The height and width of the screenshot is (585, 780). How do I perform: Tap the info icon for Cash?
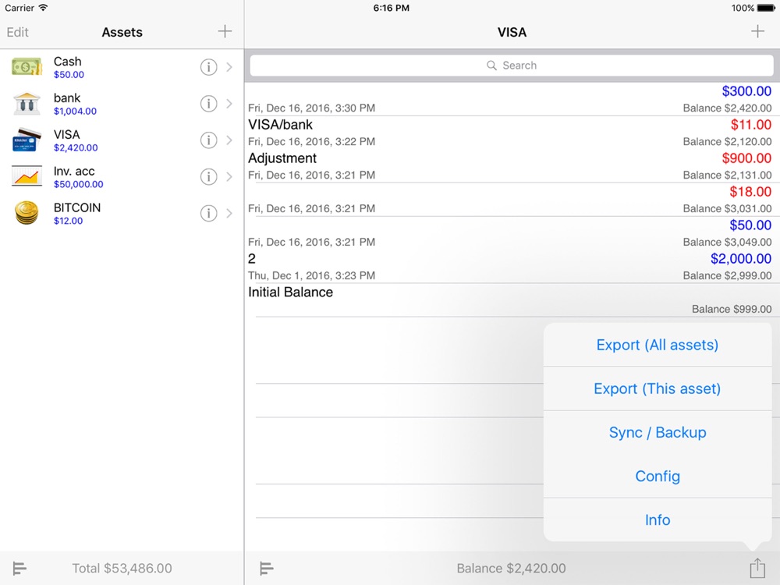click(208, 67)
